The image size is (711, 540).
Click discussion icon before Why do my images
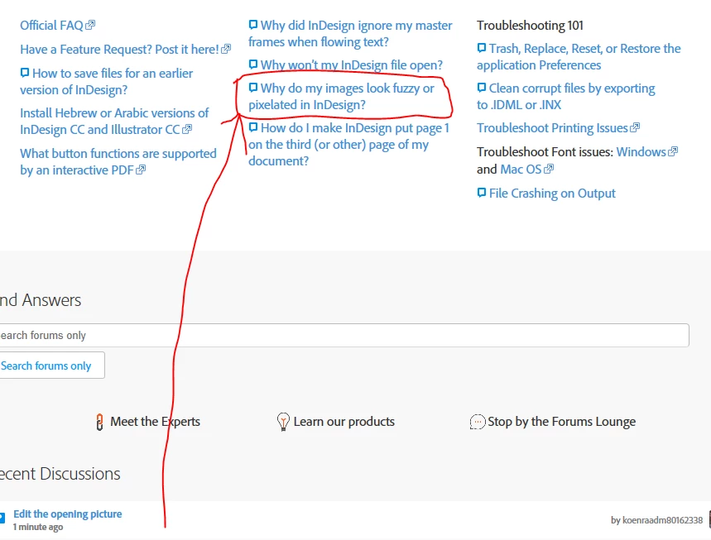coord(253,88)
